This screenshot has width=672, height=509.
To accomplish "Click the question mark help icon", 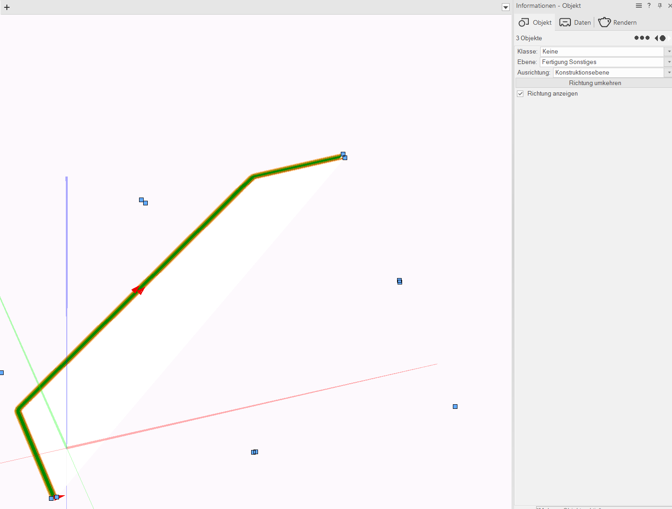I will coord(649,5).
